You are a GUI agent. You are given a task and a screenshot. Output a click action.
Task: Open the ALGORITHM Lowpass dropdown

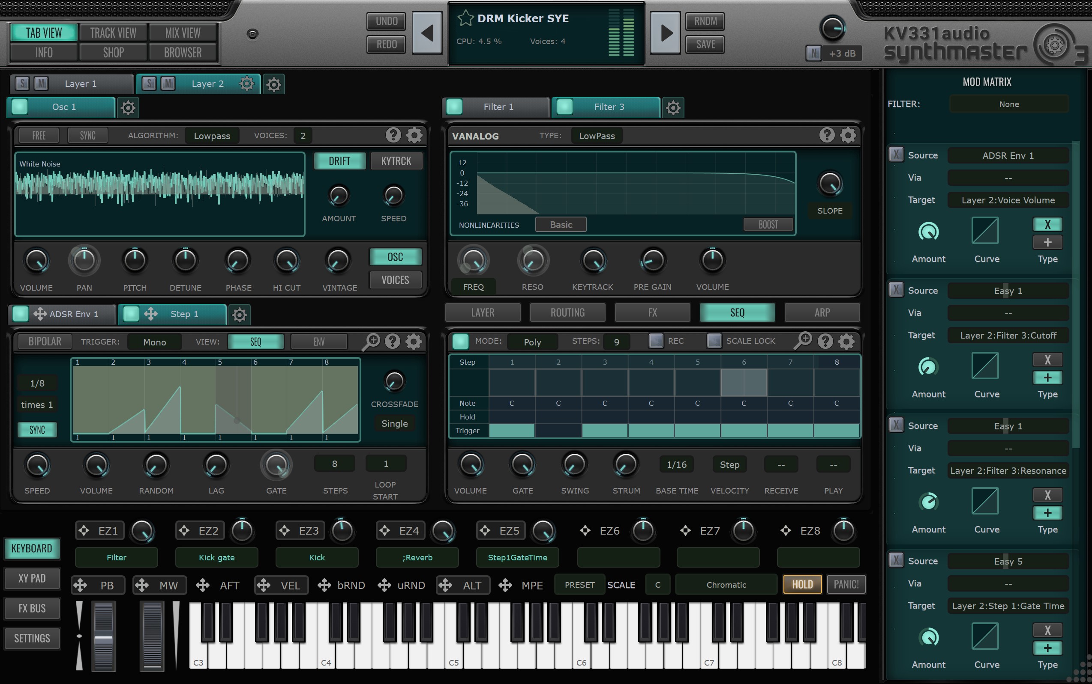coord(212,136)
